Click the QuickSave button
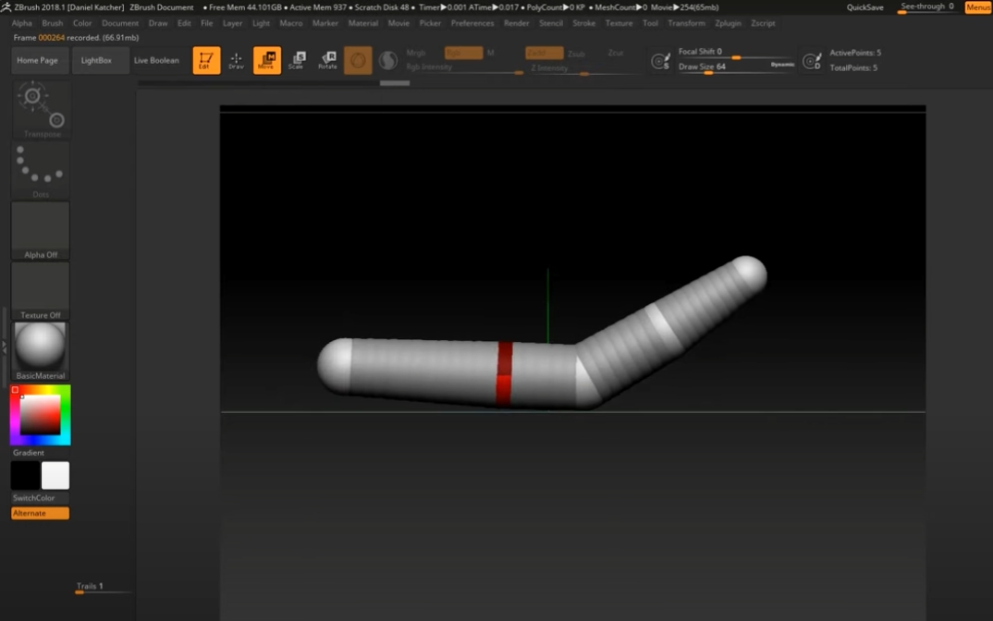Viewport: 993px width, 621px height. click(x=864, y=7)
